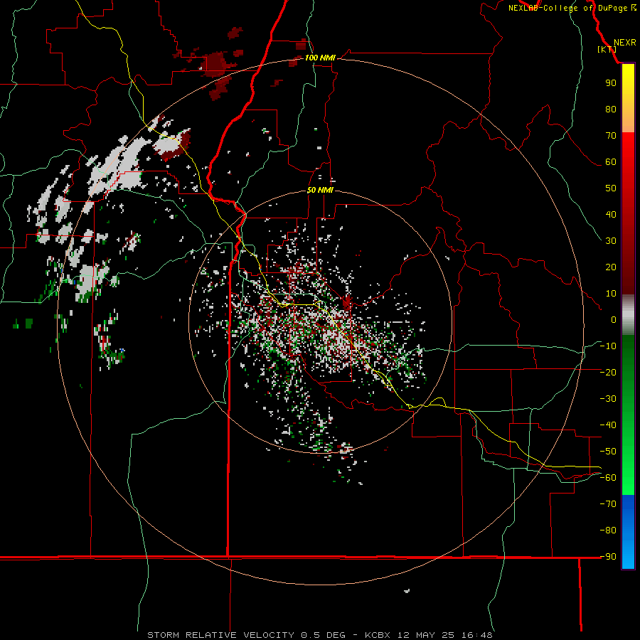Select the -70 value on velocity scale

pos(608,504)
